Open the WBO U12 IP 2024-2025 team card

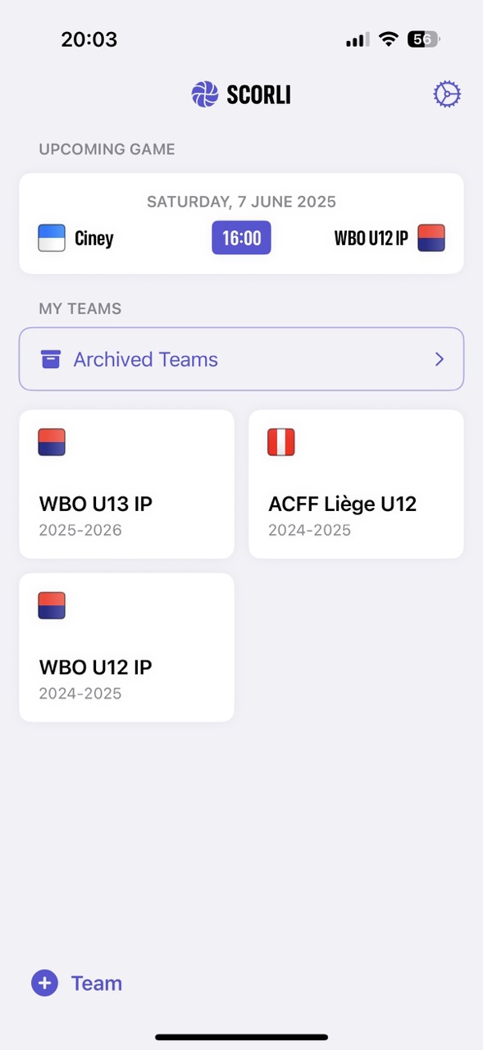126,647
